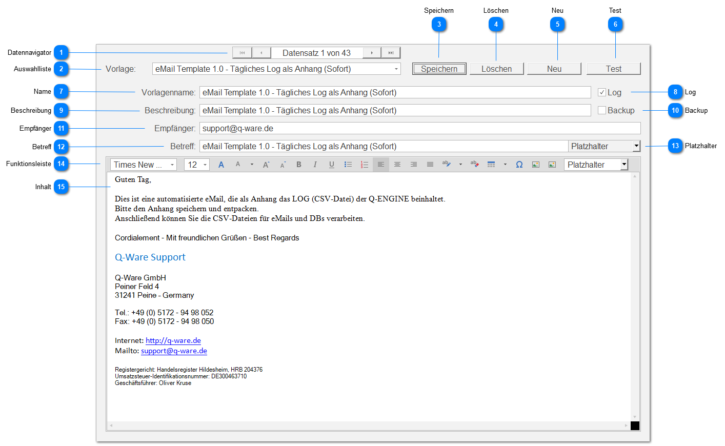Align text left

point(381,165)
